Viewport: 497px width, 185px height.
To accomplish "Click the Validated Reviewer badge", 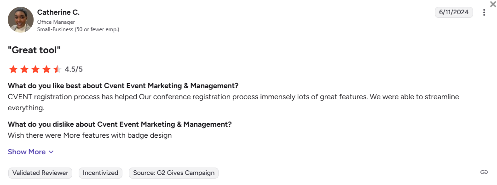I will pos(40,173).
